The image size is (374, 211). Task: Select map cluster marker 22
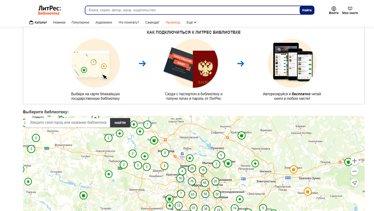(x=217, y=194)
